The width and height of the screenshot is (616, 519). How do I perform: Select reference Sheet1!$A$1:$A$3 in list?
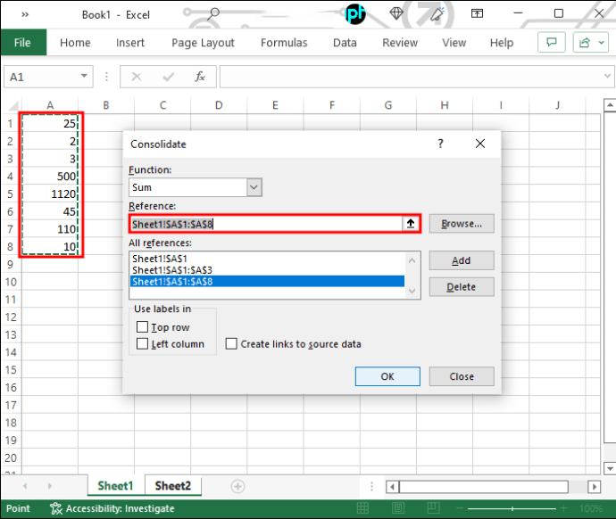point(267,270)
